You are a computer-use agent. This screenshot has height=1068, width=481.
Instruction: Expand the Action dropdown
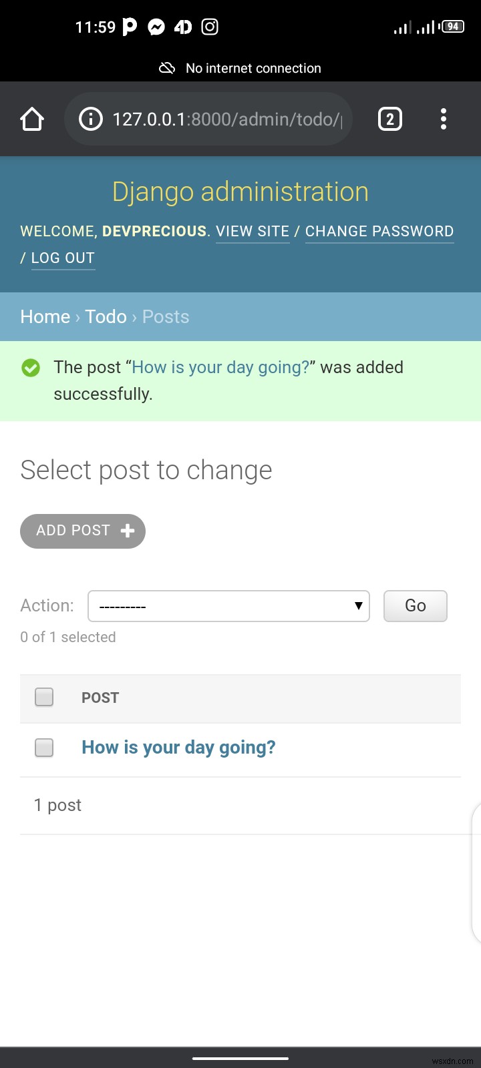tap(228, 606)
